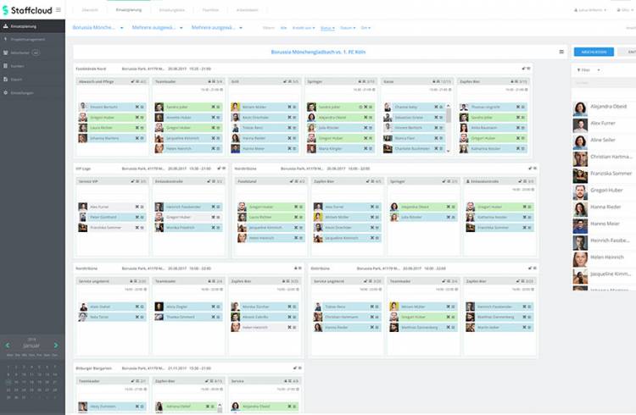Open the user account dropdown at top right
636x415 pixels.
(x=590, y=9)
